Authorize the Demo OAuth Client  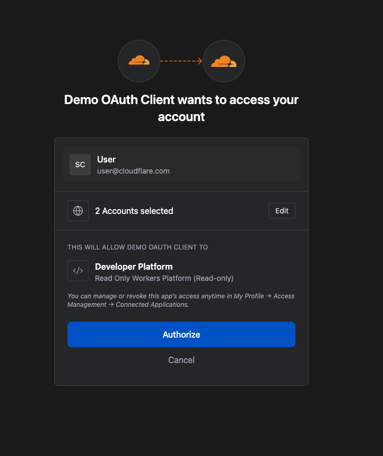(x=181, y=334)
